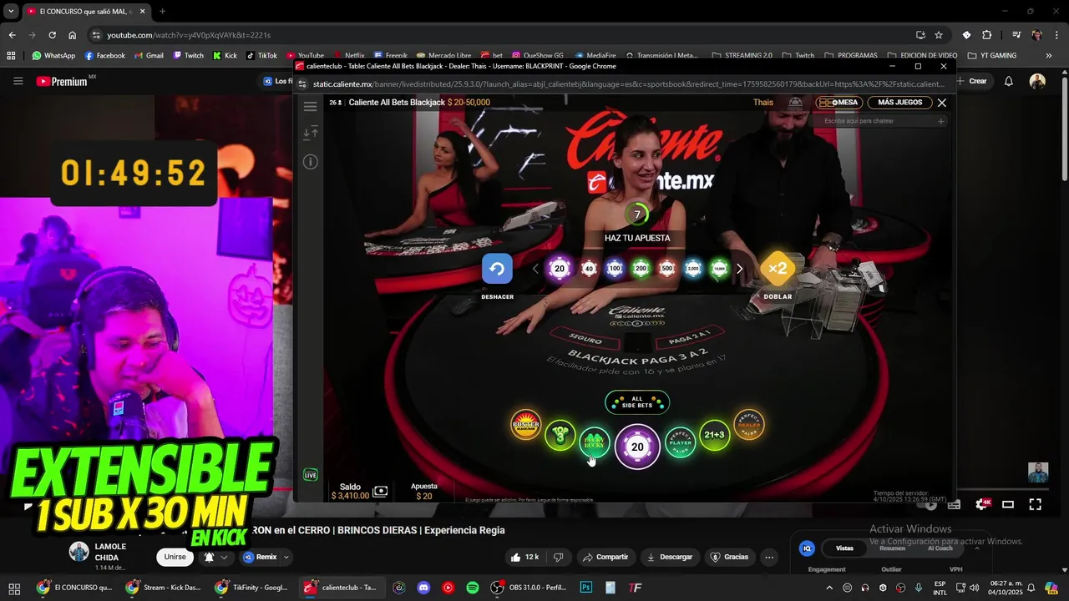Open more actions three-dot menu
The height and width of the screenshot is (601, 1069).
click(x=769, y=557)
